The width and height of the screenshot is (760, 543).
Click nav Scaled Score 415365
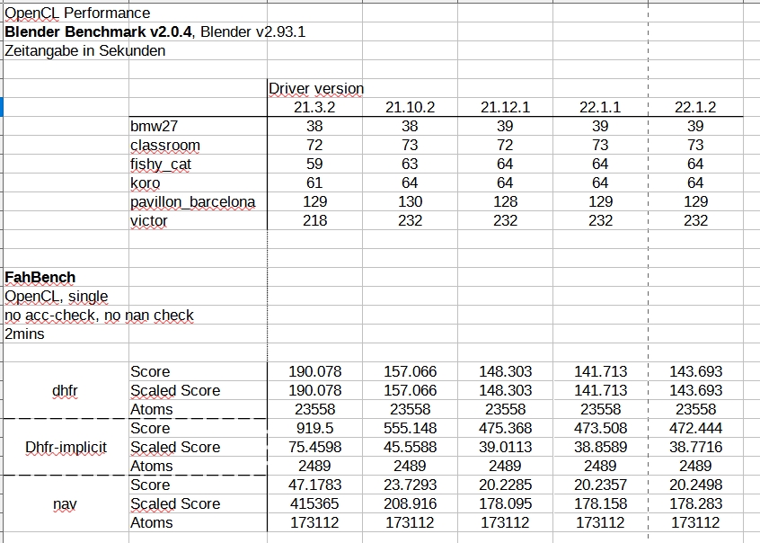[x=314, y=504]
